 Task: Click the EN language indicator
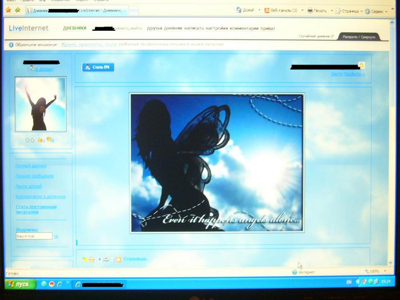pyautogui.click(x=349, y=282)
